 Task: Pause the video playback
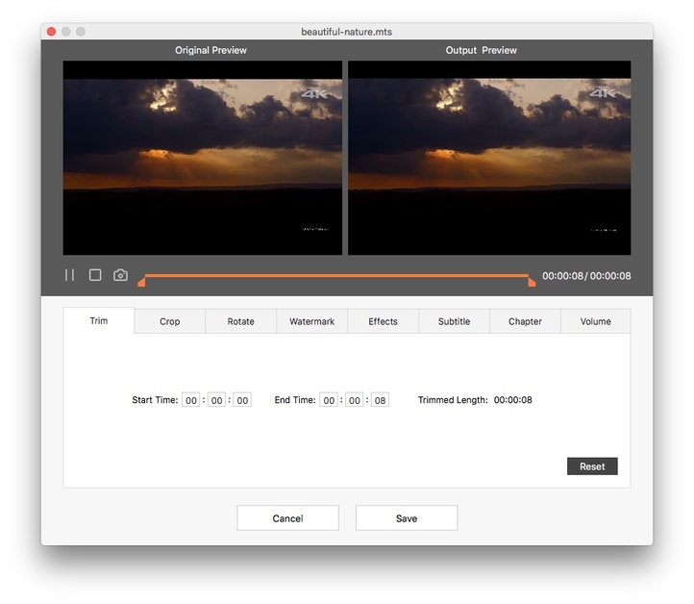(69, 275)
